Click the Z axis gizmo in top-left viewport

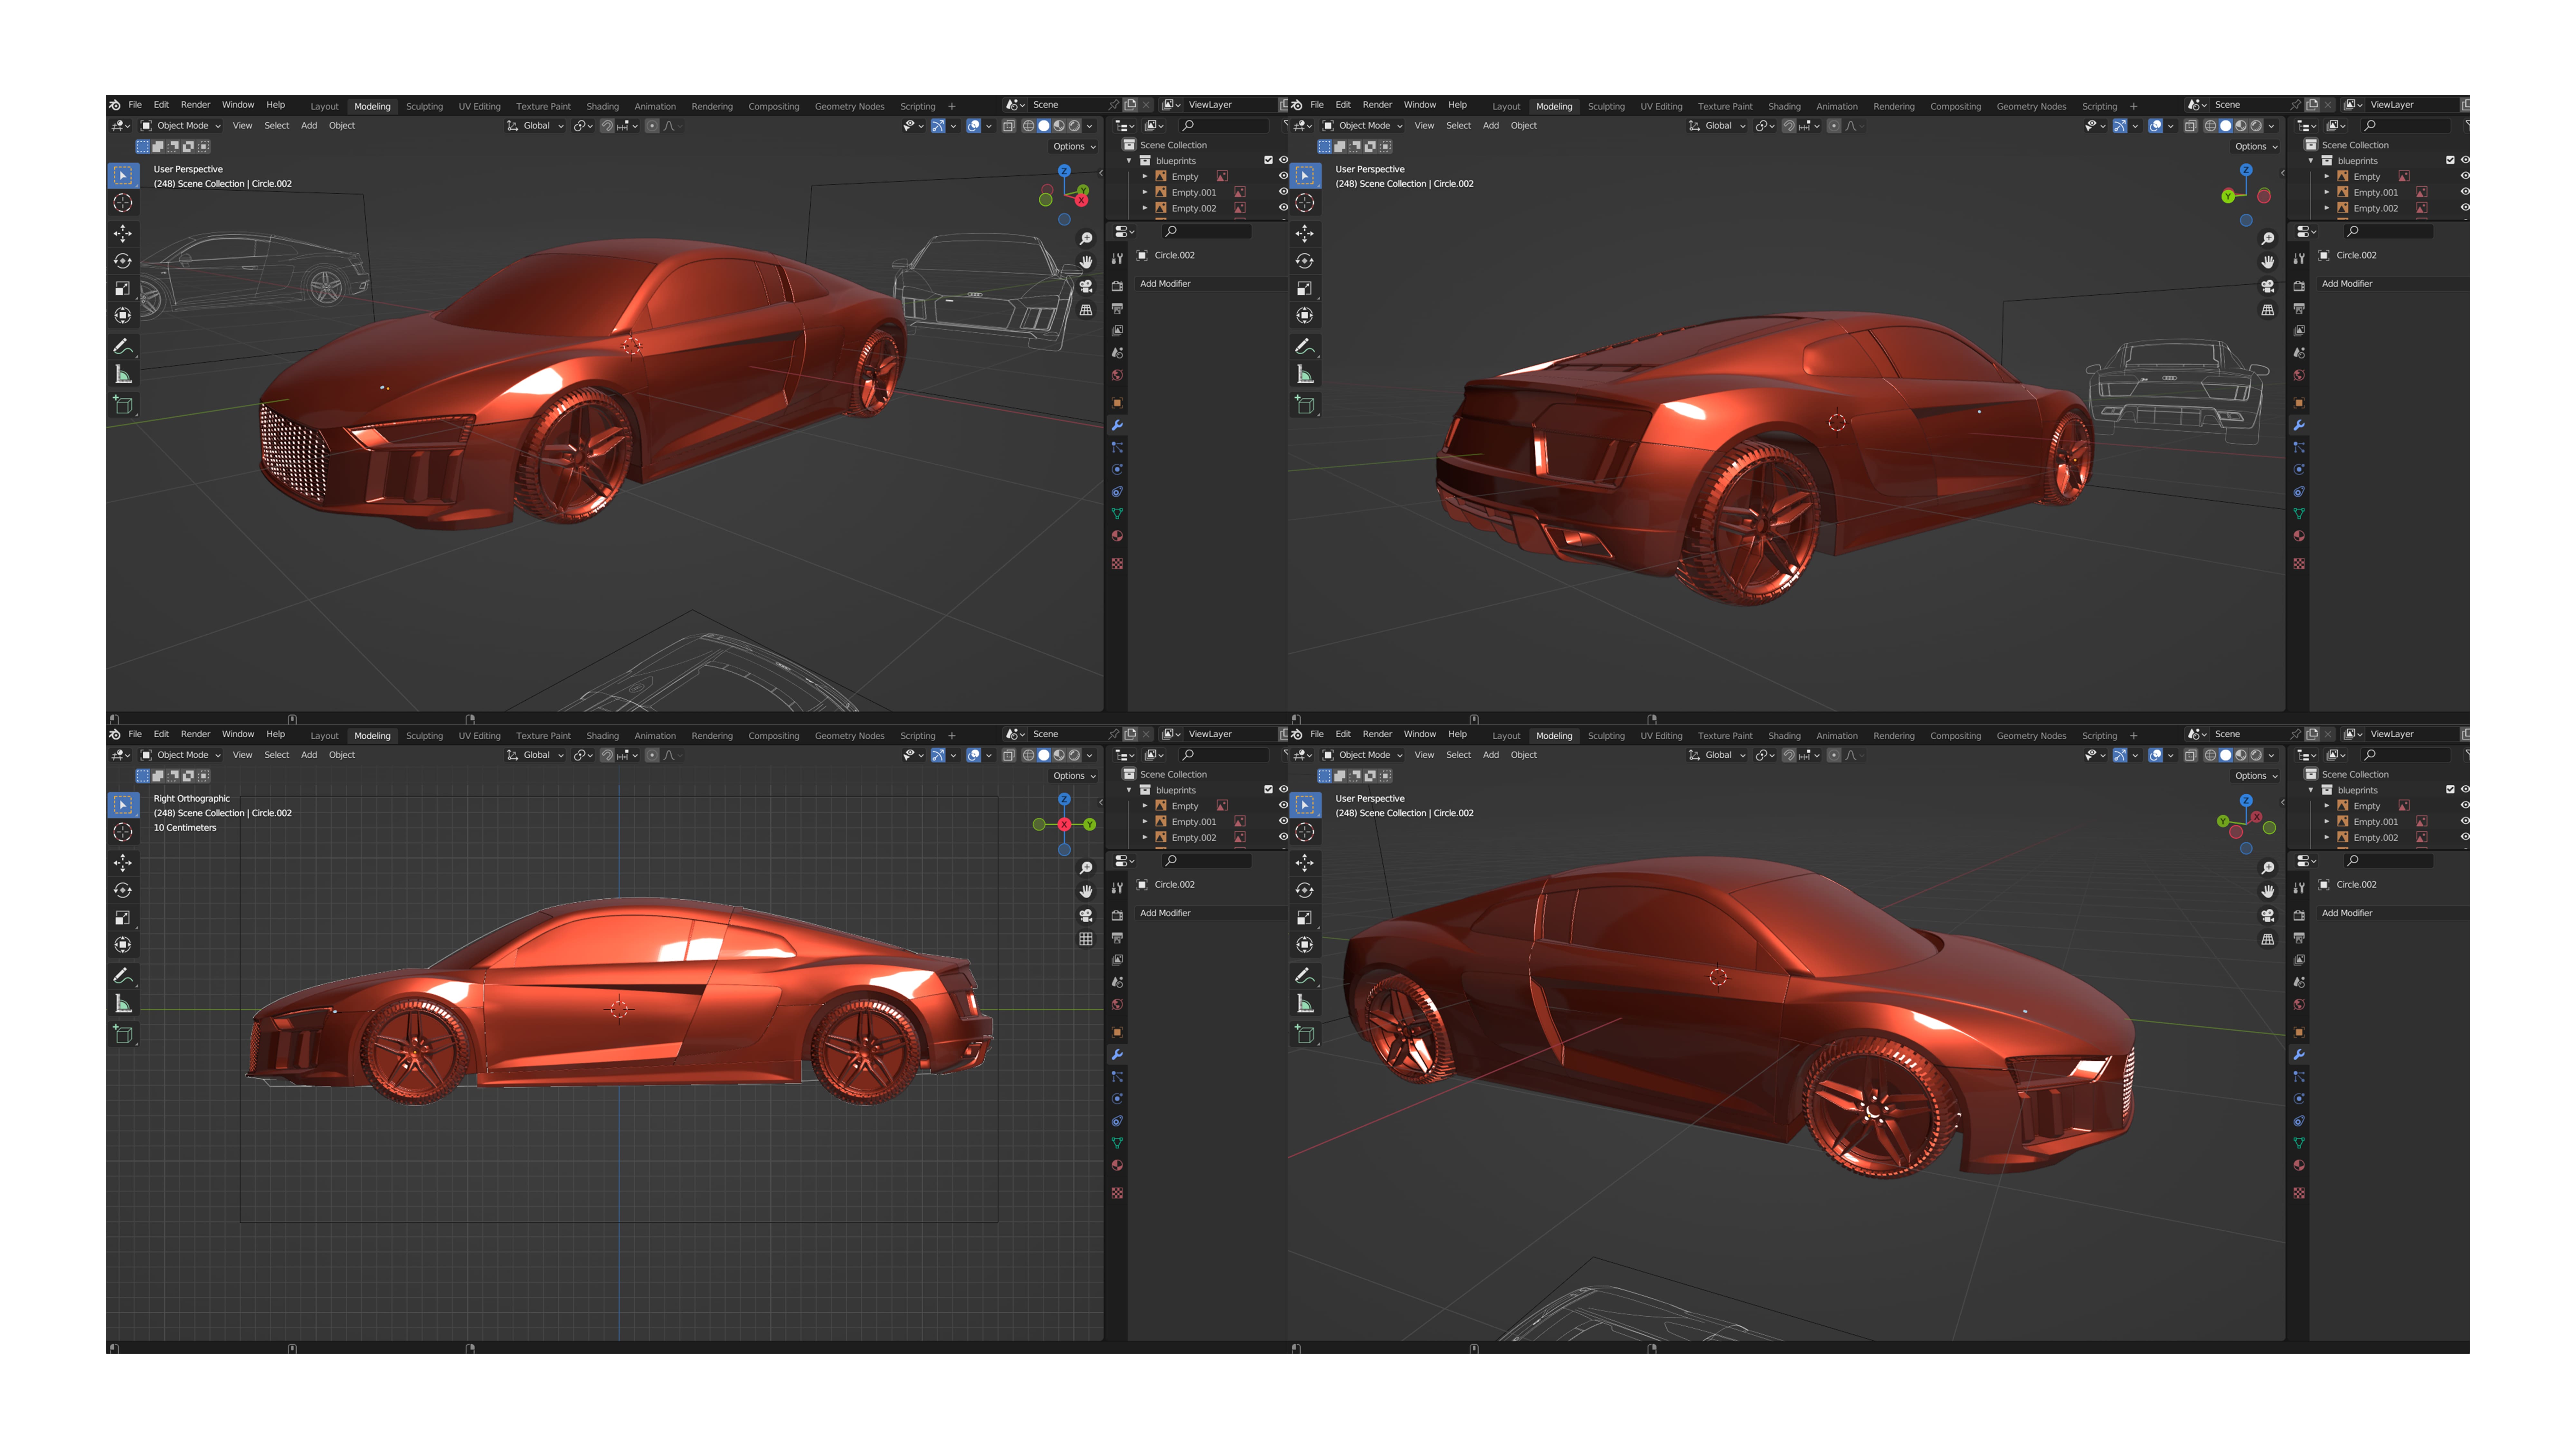click(x=1064, y=171)
